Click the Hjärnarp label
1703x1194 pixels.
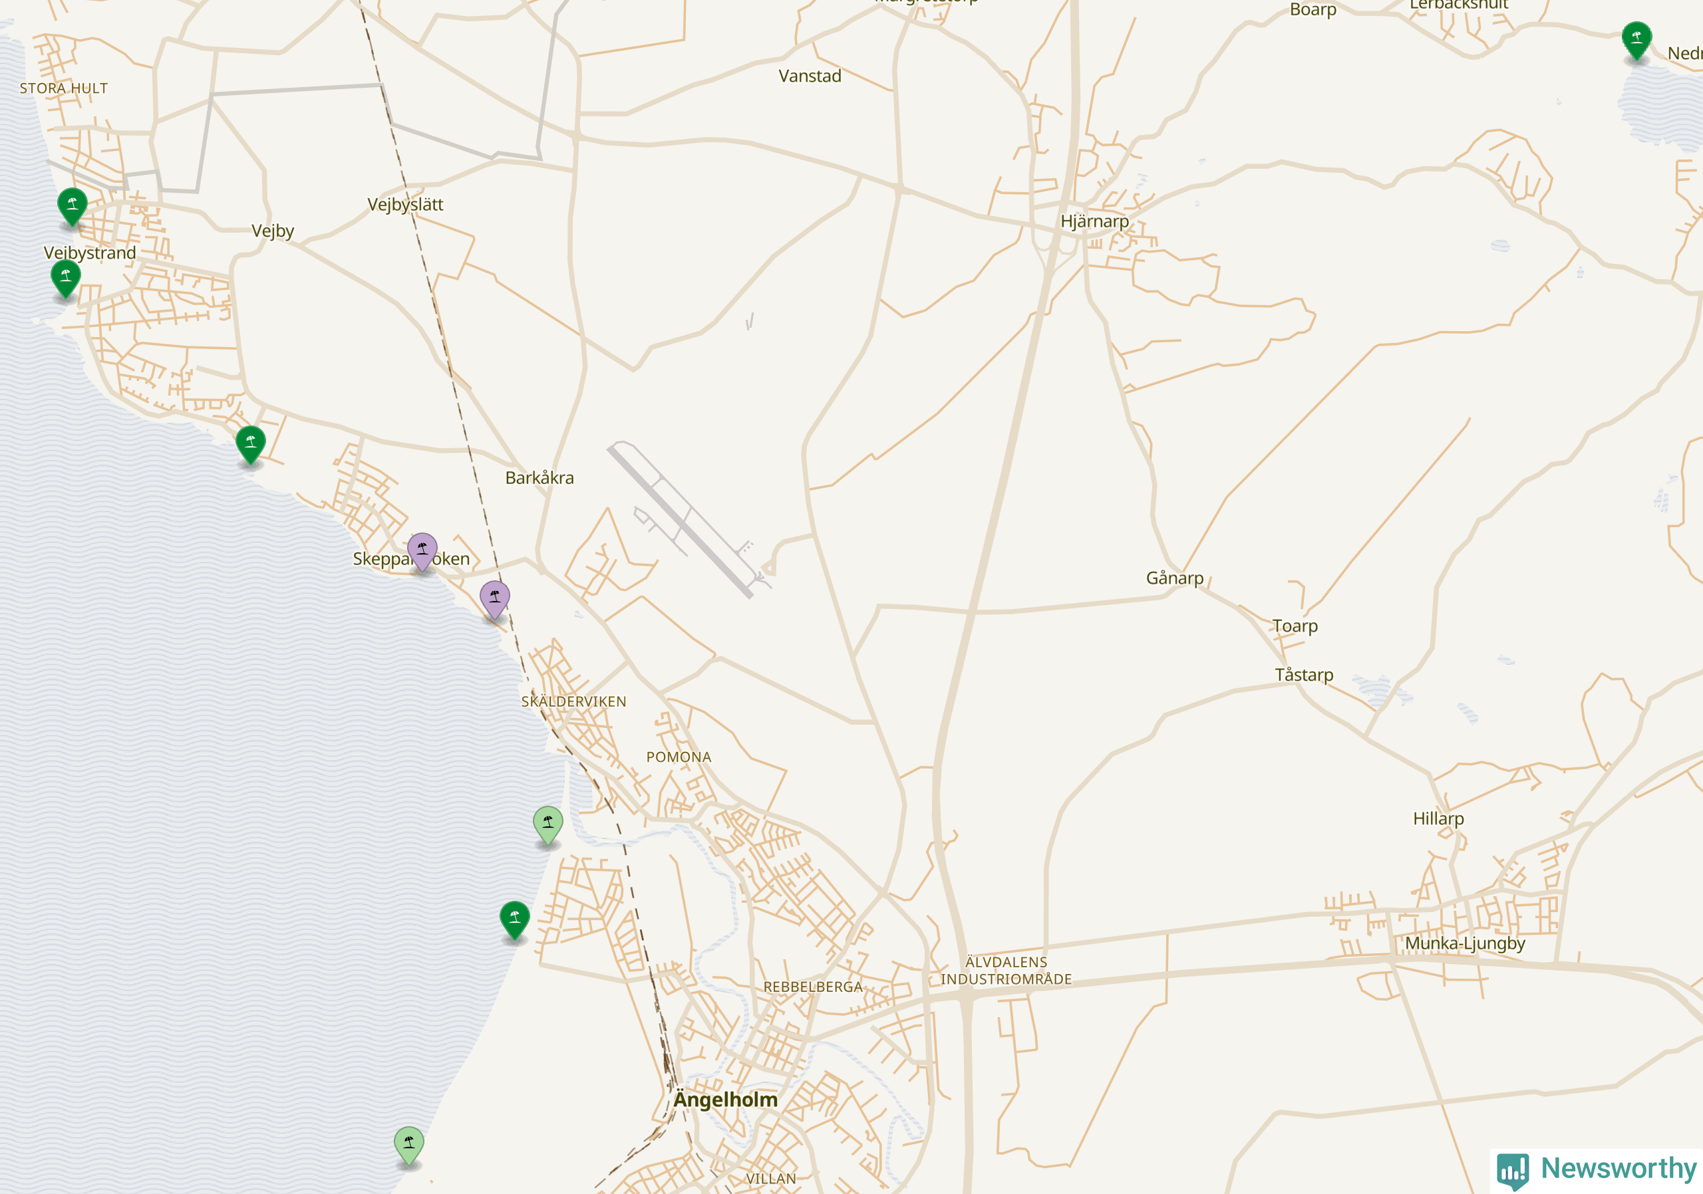(x=1095, y=221)
